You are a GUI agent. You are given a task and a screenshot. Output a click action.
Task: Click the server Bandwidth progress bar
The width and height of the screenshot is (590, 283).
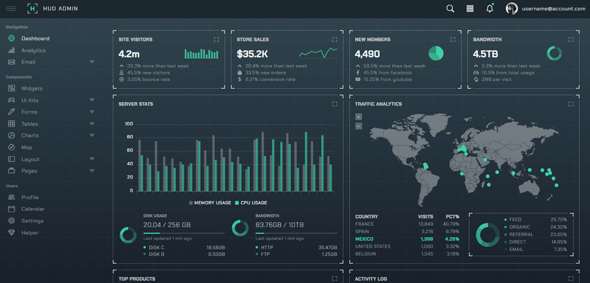pos(296,233)
